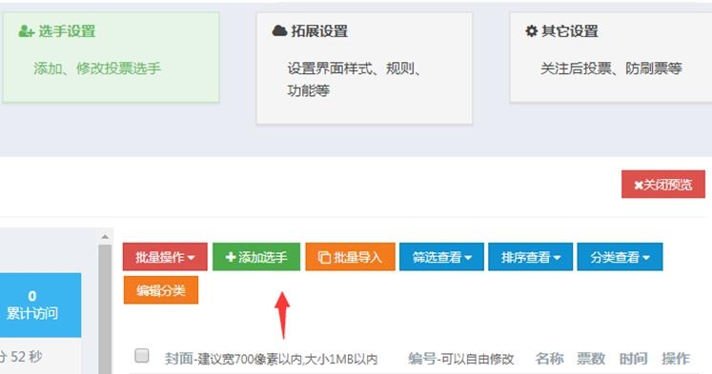
Task: Tick the select-all checkbox in table header
Action: [x=142, y=355]
